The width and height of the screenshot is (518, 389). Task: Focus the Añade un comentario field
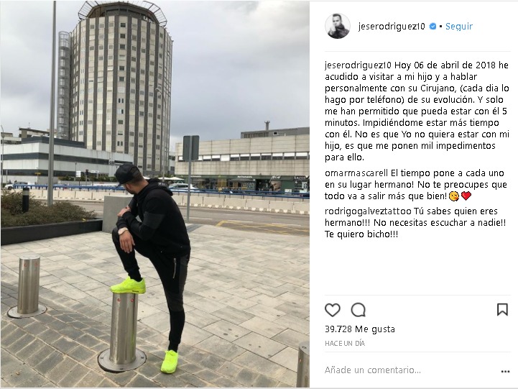pyautogui.click(x=410, y=370)
